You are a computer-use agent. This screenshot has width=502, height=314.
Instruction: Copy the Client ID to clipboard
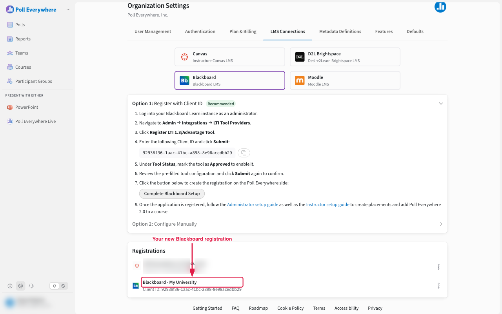coord(244,153)
